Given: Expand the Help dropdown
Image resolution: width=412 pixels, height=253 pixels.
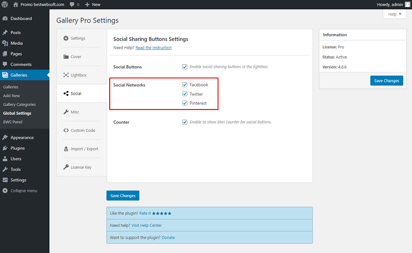Looking at the screenshot, I should [x=394, y=14].
